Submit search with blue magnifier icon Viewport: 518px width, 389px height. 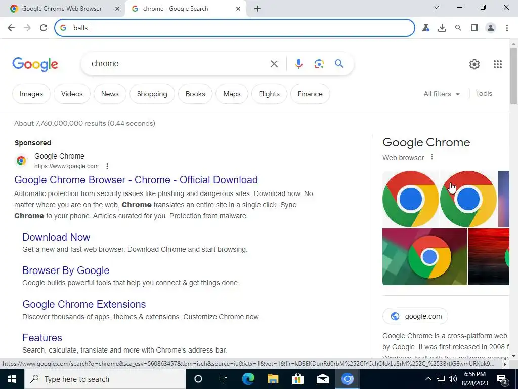pyautogui.click(x=339, y=63)
